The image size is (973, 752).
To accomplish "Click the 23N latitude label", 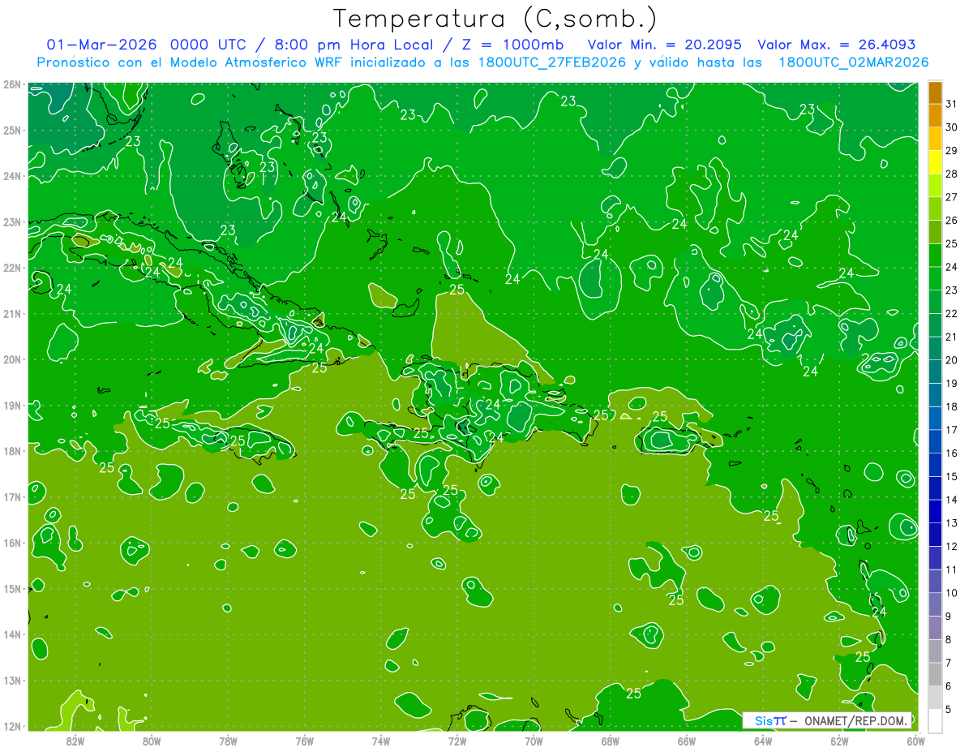I will [11, 221].
